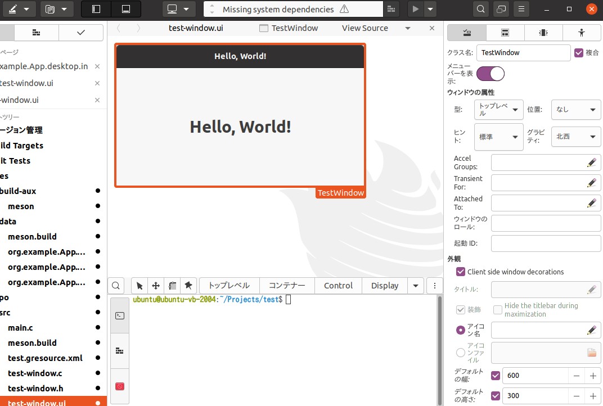Open the build output panel icon
The image size is (603, 406).
point(119,350)
